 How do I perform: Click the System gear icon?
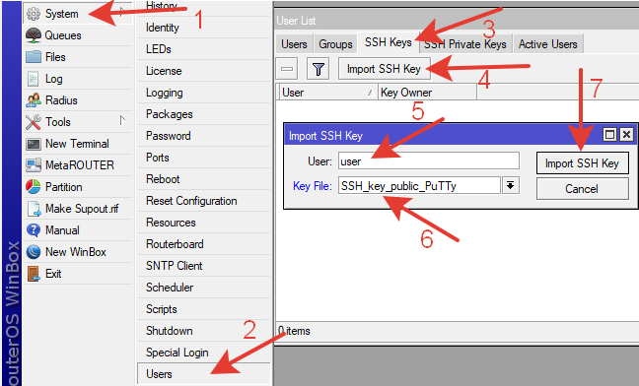(34, 14)
